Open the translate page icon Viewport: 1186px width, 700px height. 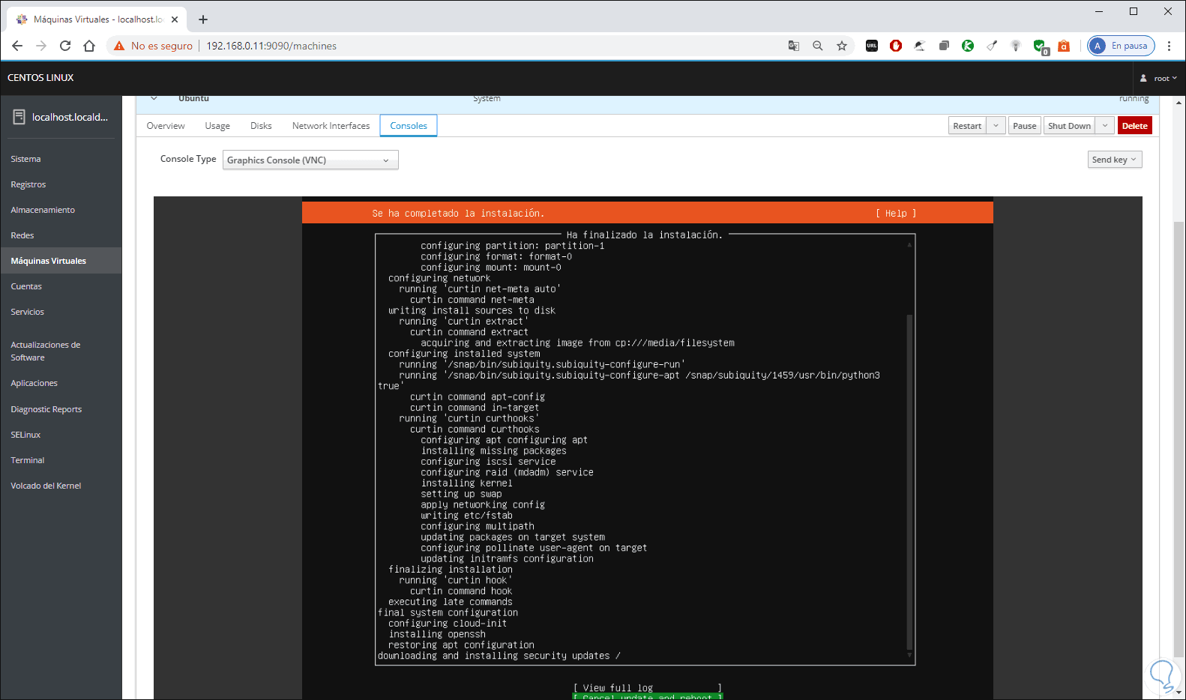click(x=794, y=46)
